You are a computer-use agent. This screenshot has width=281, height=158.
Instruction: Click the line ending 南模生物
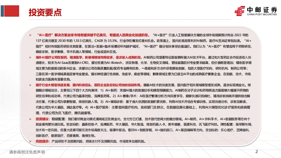coord(66,136)
